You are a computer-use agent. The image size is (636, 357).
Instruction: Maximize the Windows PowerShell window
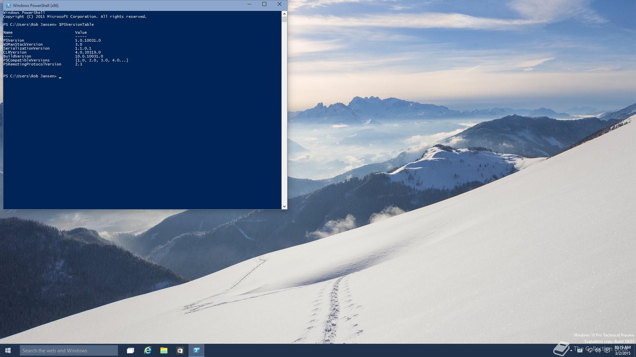click(264, 4)
